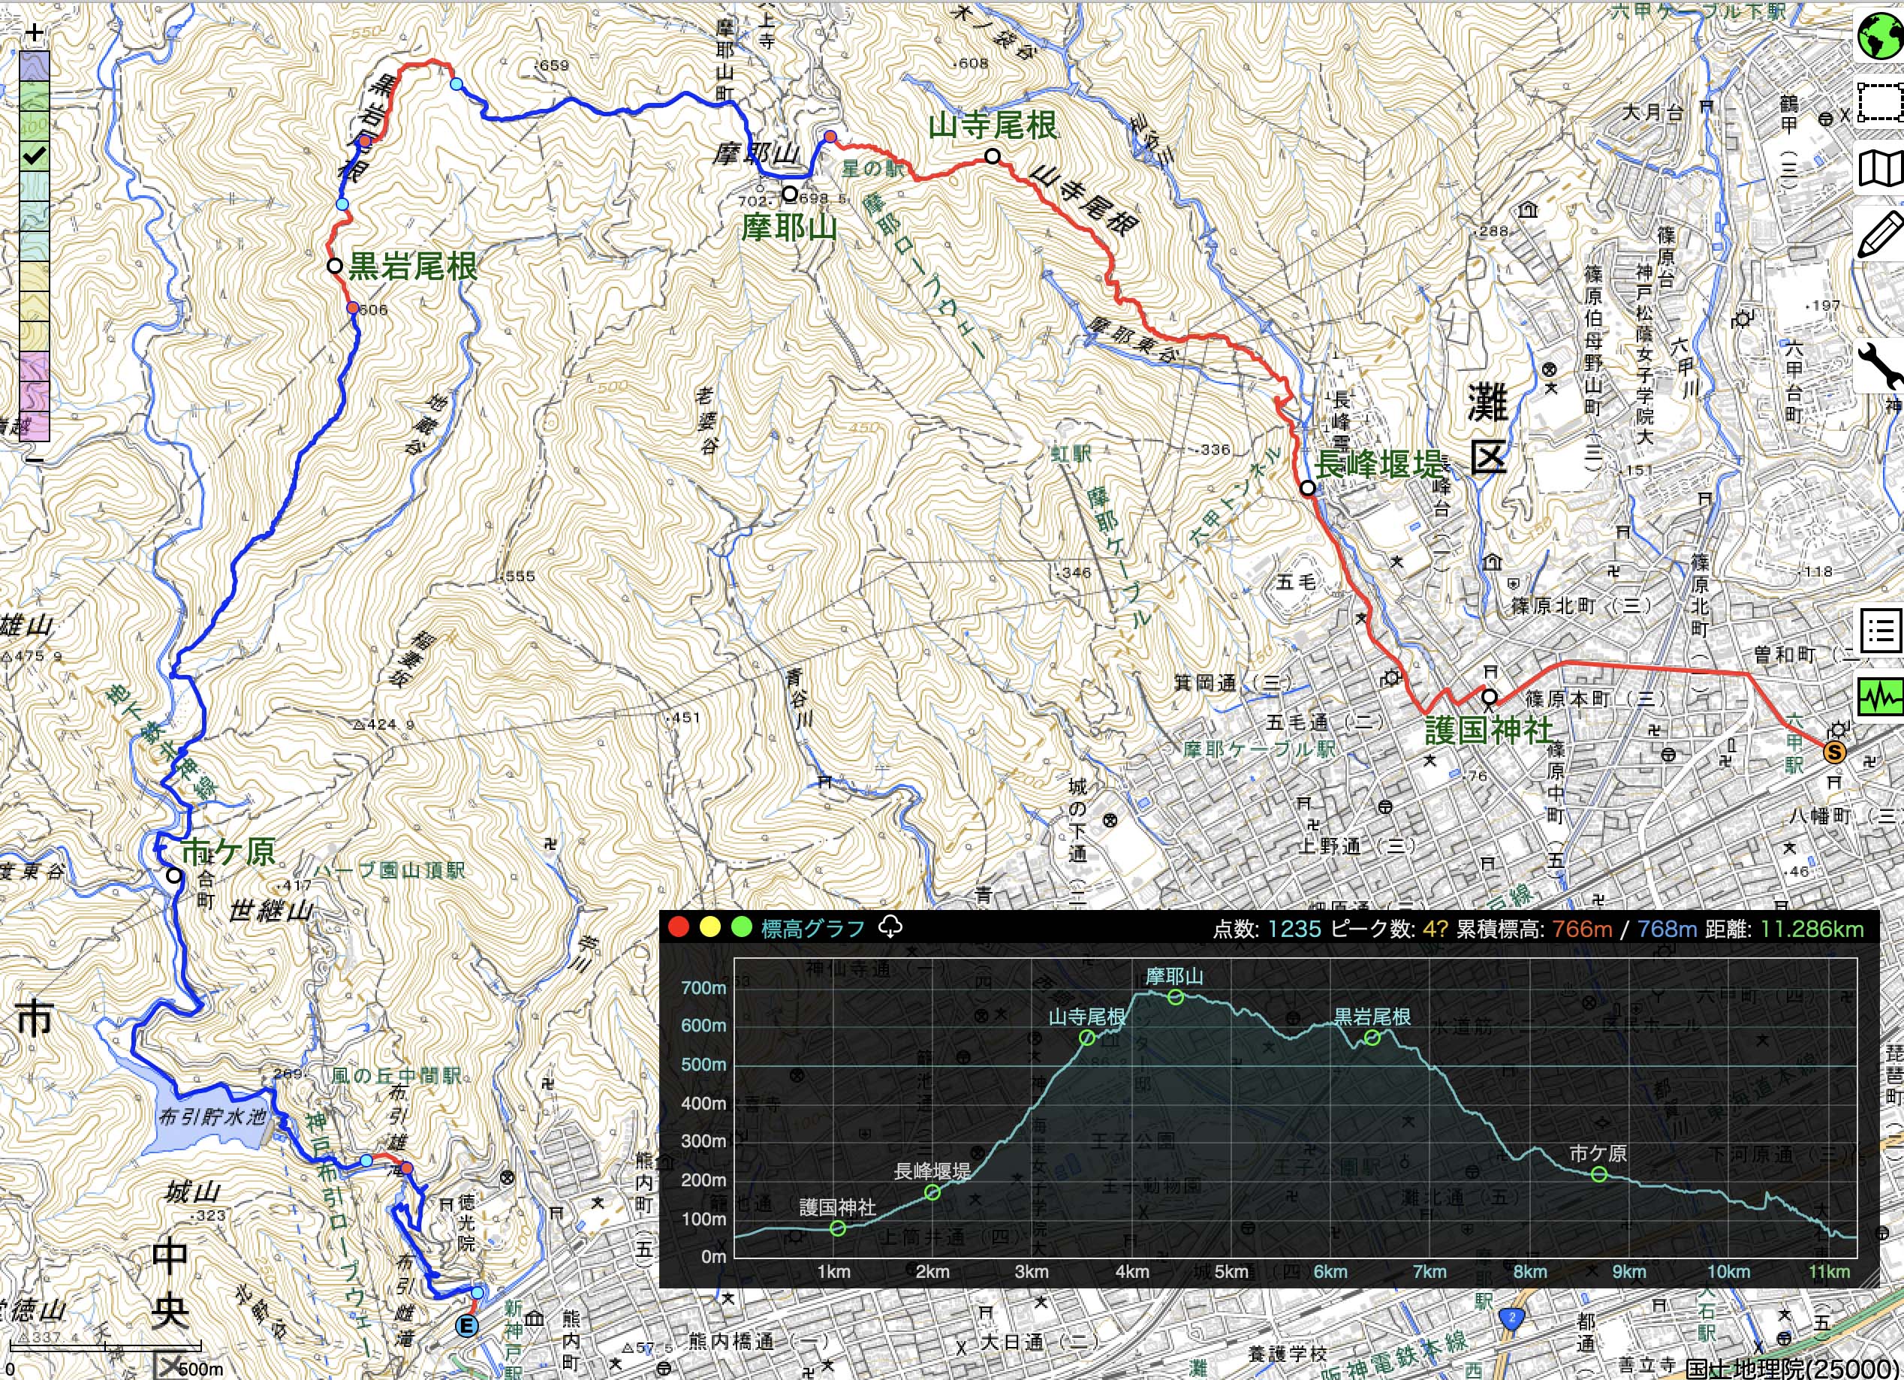Select the top purple-blue zoom level cell
The height and width of the screenshot is (1380, 1904).
click(35, 65)
